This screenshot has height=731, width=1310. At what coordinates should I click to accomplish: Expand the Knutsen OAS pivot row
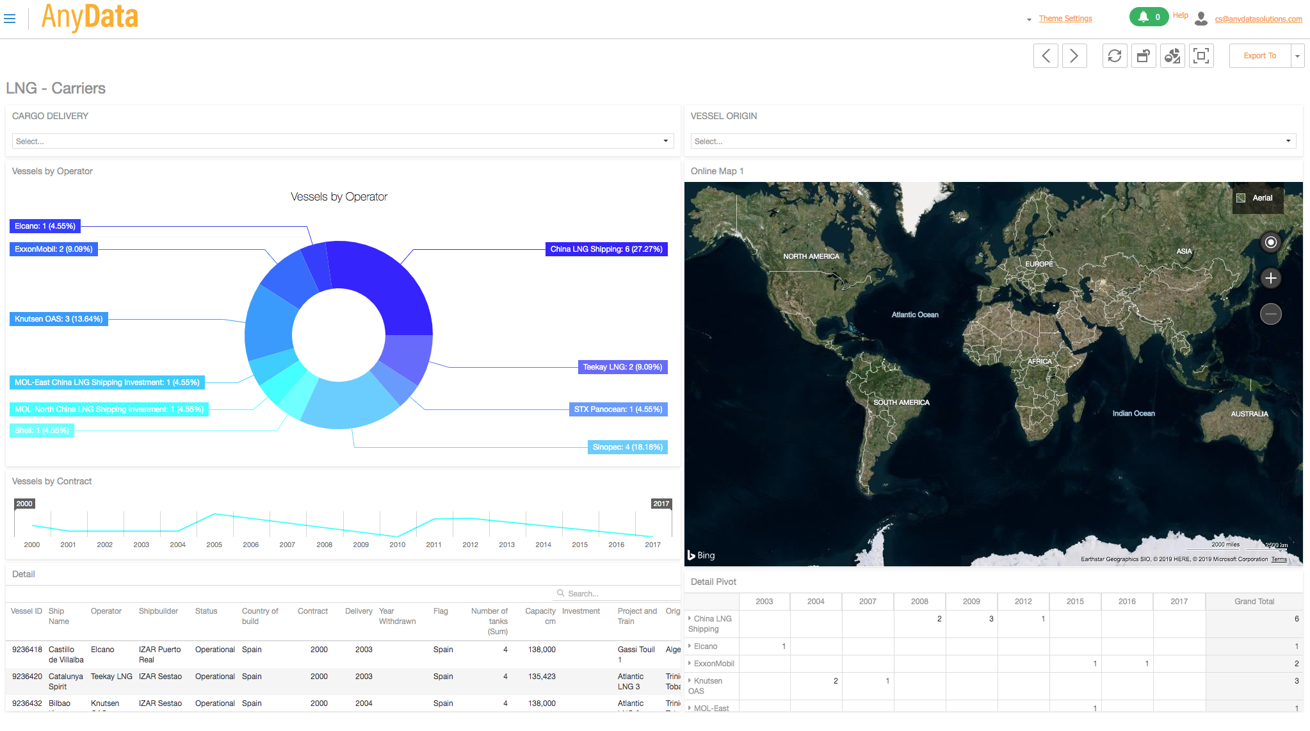pos(690,680)
